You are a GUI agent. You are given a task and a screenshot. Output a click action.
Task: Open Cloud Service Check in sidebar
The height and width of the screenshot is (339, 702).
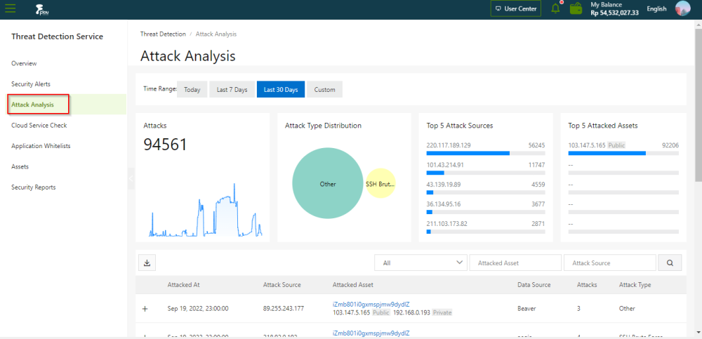39,126
